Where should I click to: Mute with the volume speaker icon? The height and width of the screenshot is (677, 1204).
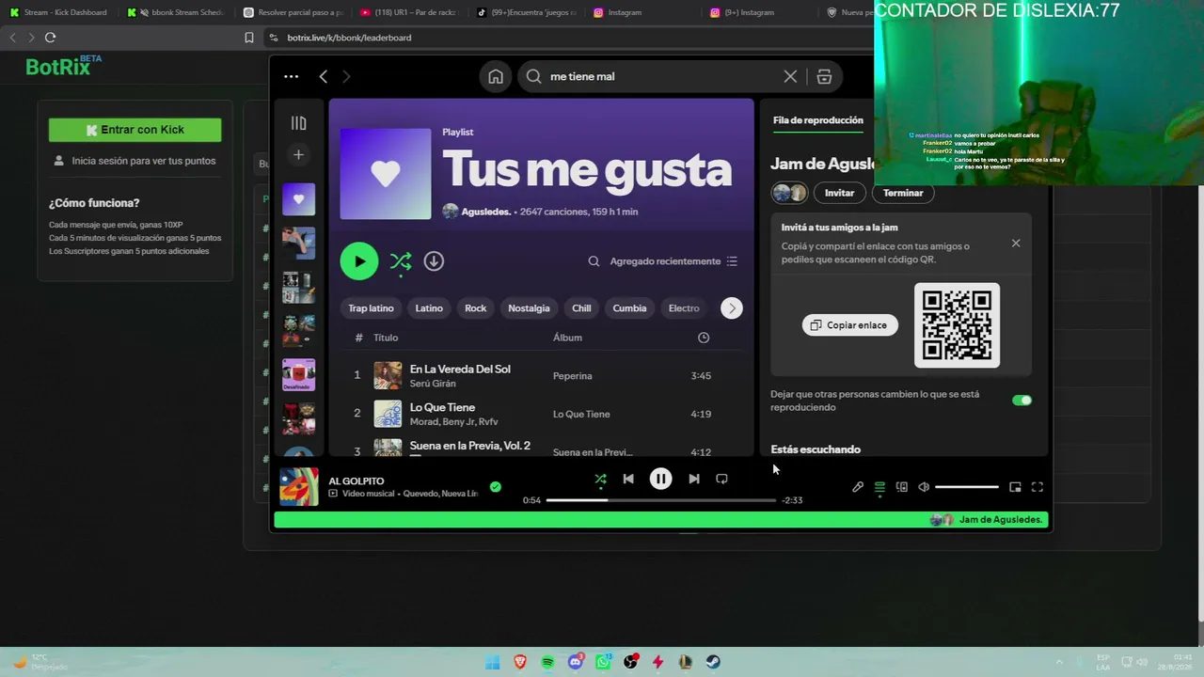coord(924,487)
